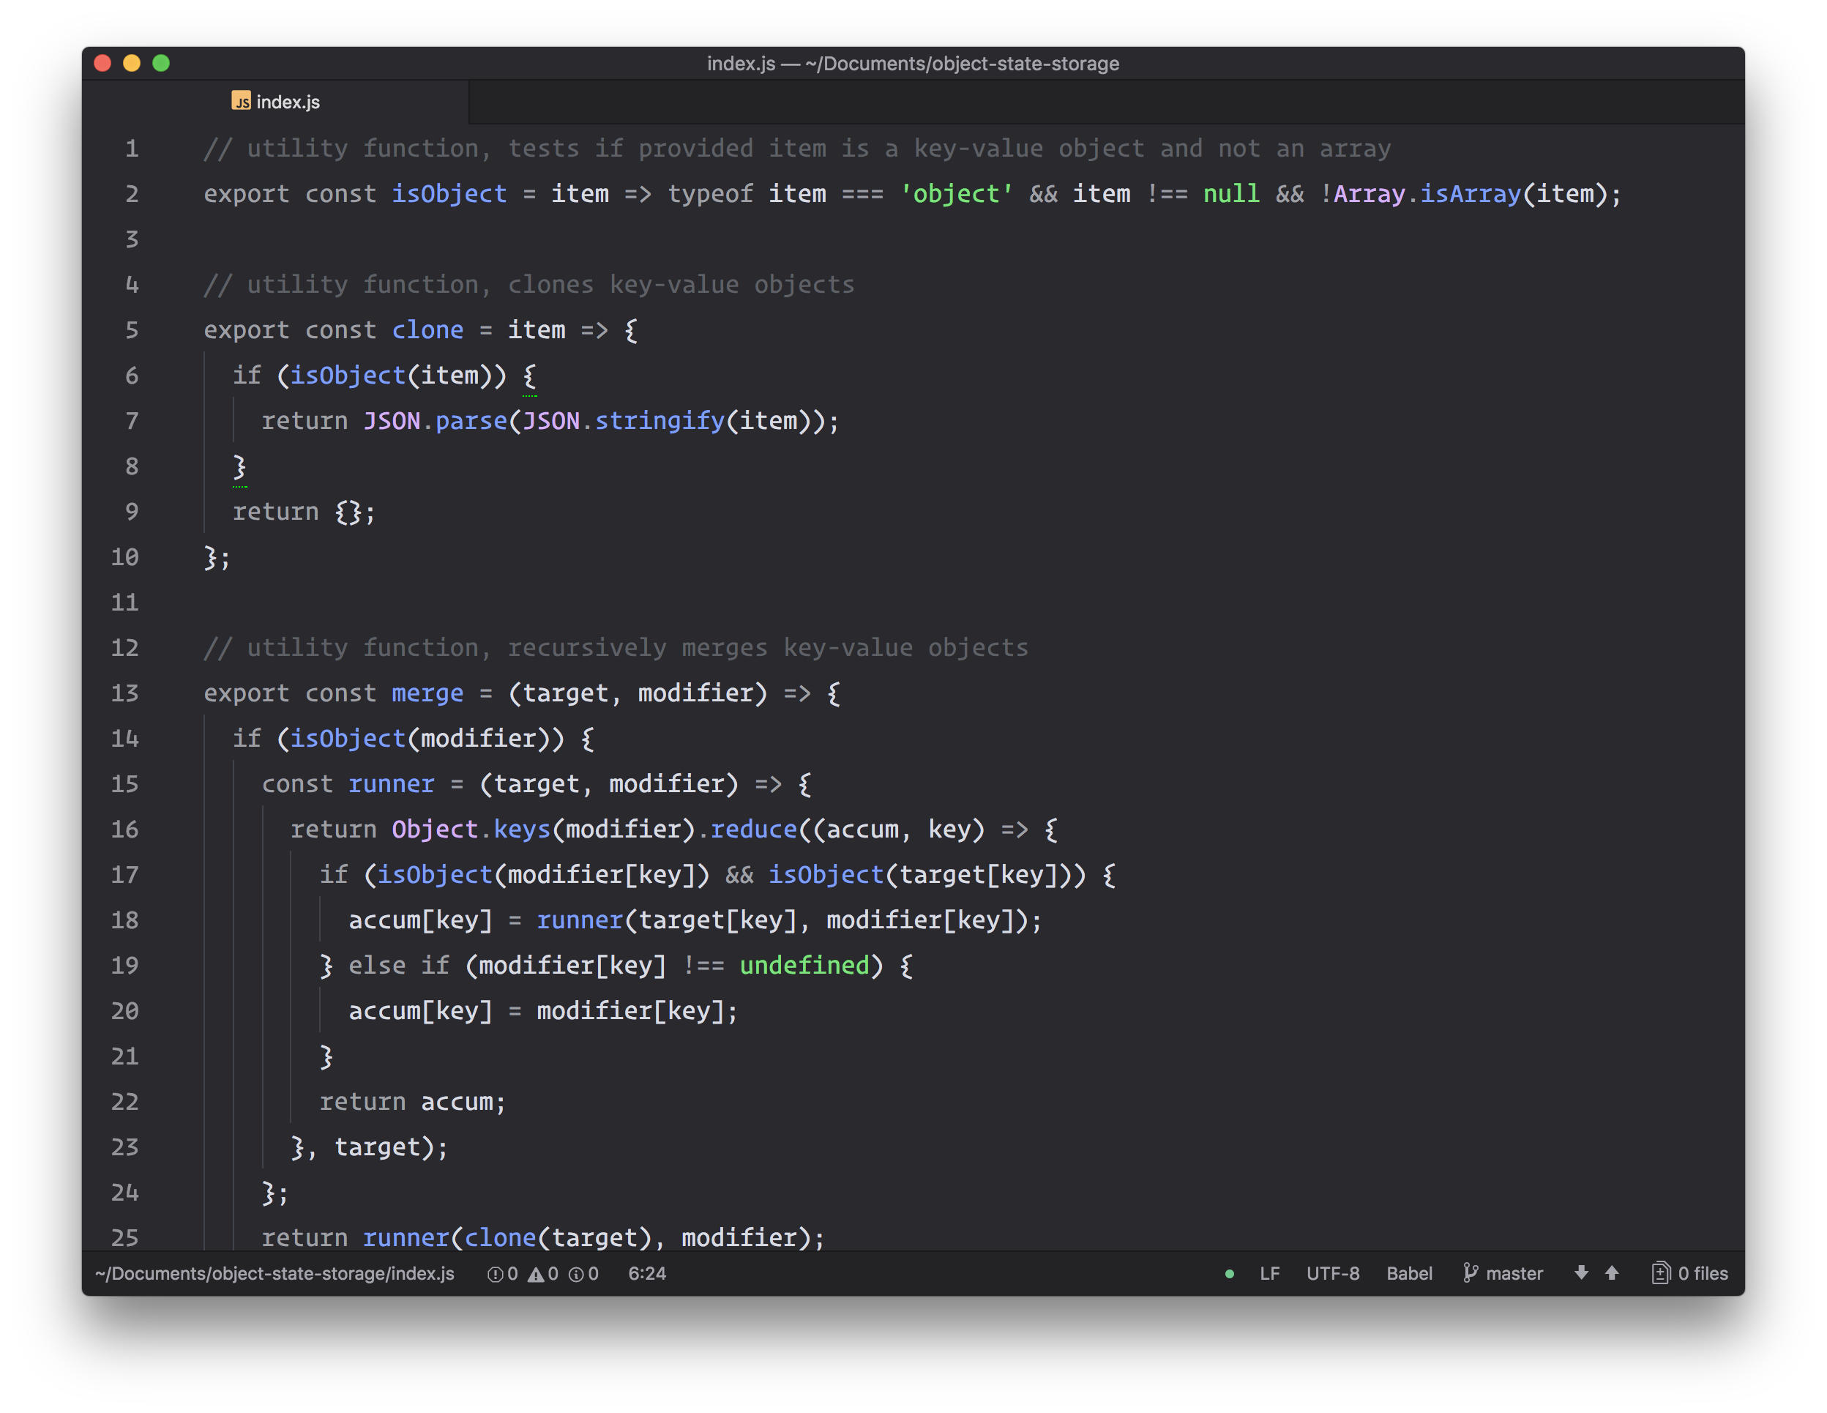Click the JS file icon in the tab

pos(241,101)
